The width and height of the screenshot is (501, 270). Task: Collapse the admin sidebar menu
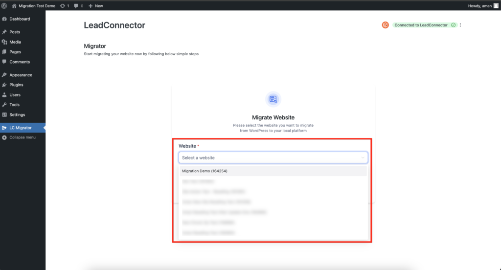(x=23, y=137)
